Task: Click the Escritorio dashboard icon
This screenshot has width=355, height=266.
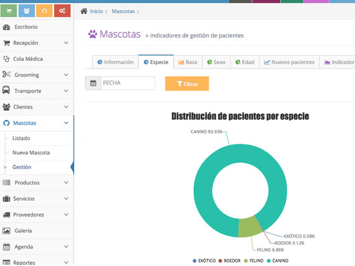Action: tap(6, 27)
